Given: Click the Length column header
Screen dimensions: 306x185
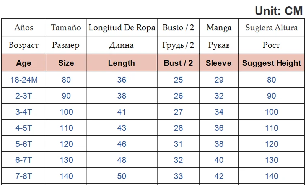Looking at the screenshot, I should (x=122, y=63).
